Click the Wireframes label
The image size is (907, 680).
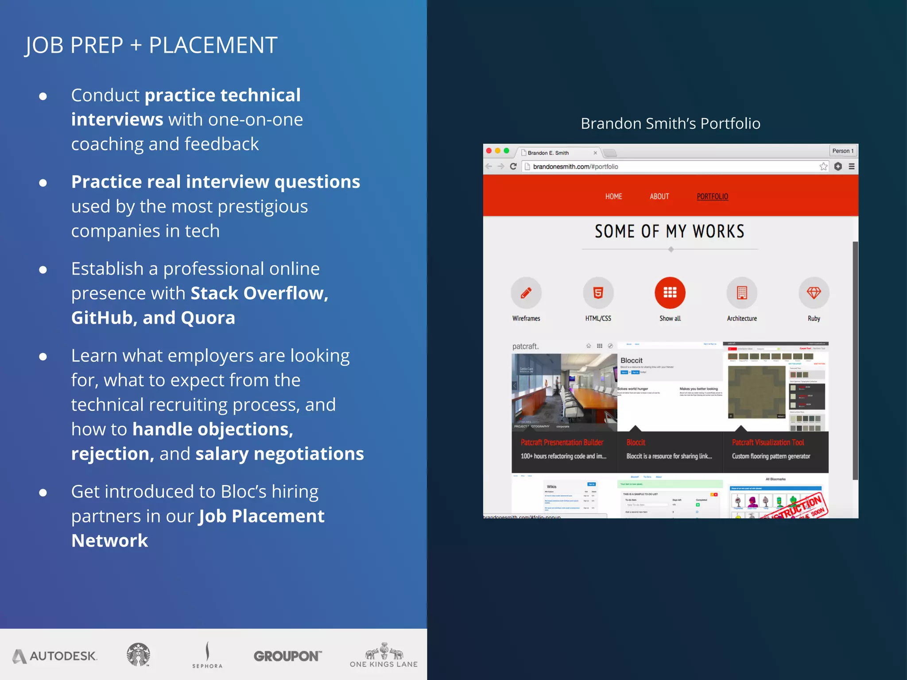point(526,318)
